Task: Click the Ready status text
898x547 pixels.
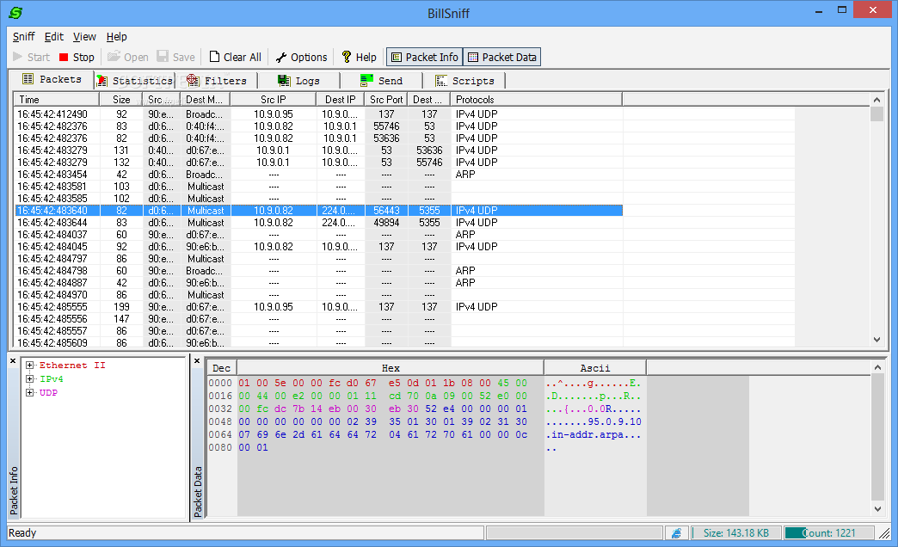Action: (x=22, y=532)
